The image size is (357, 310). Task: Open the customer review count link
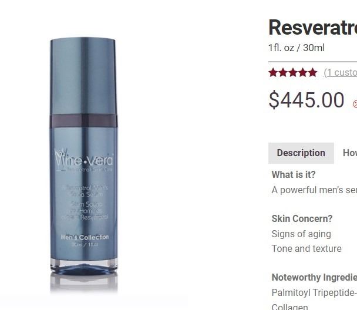tap(341, 73)
